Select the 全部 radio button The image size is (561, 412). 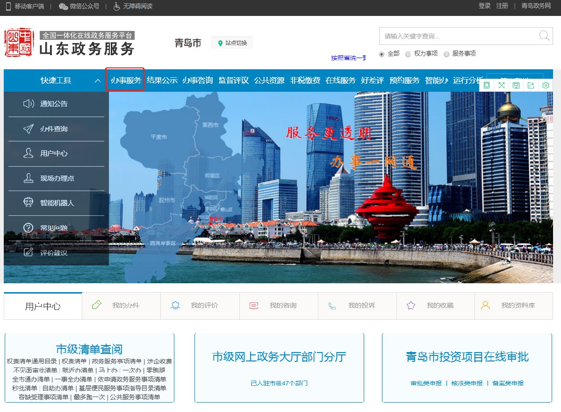tap(381, 54)
